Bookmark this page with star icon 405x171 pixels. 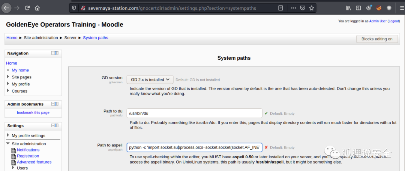(312, 8)
